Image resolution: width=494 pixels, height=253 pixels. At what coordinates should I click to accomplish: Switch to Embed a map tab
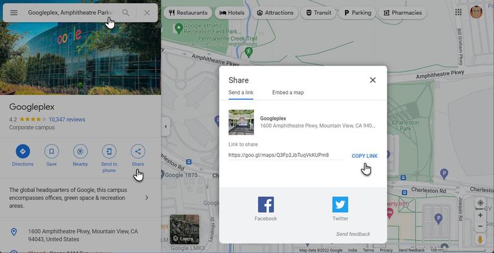[x=288, y=93]
